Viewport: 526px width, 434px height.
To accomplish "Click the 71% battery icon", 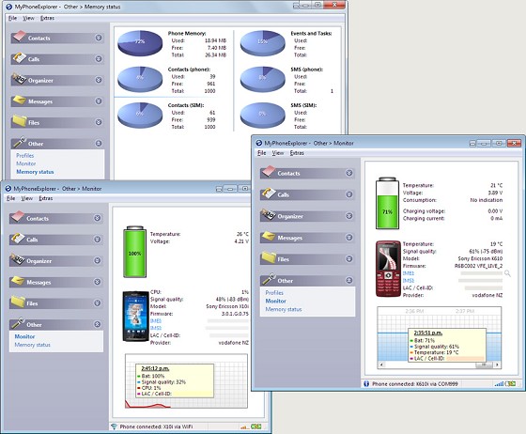I will (x=387, y=203).
